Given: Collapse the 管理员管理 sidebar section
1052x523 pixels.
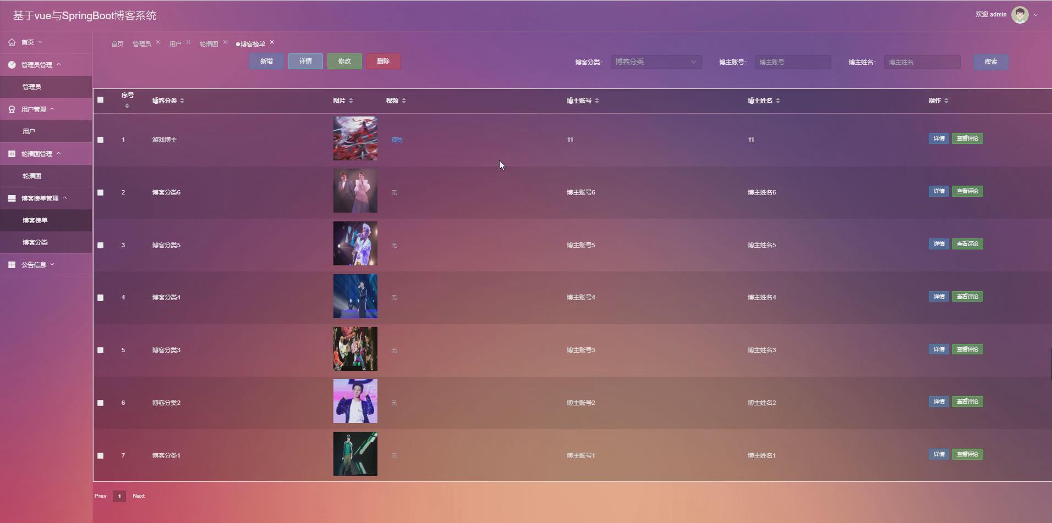Looking at the screenshot, I should point(59,65).
